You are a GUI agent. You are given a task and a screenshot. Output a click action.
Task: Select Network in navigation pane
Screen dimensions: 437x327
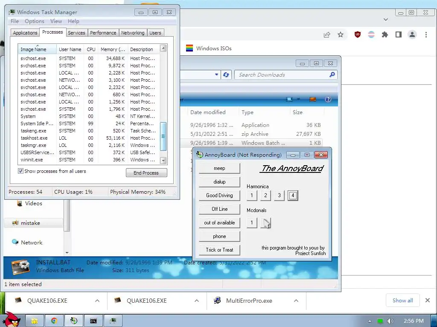coord(32,242)
